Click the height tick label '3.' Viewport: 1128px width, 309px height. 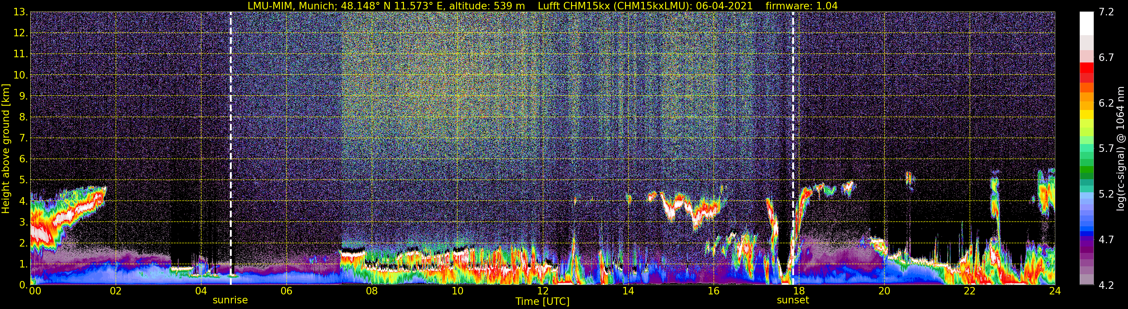click(x=23, y=222)
